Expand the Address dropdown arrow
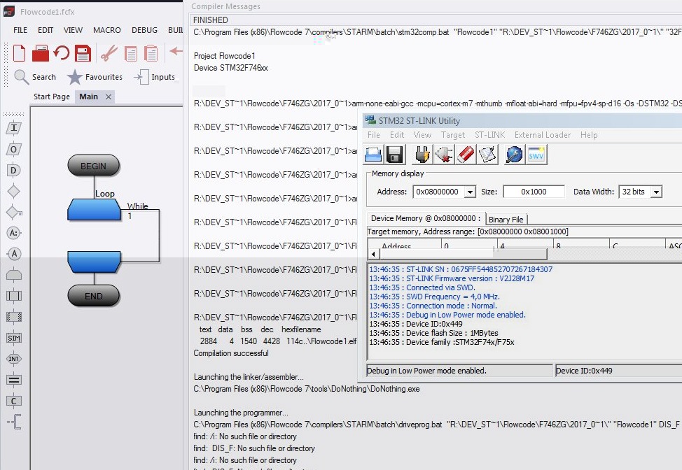The image size is (682, 470). pyautogui.click(x=470, y=192)
